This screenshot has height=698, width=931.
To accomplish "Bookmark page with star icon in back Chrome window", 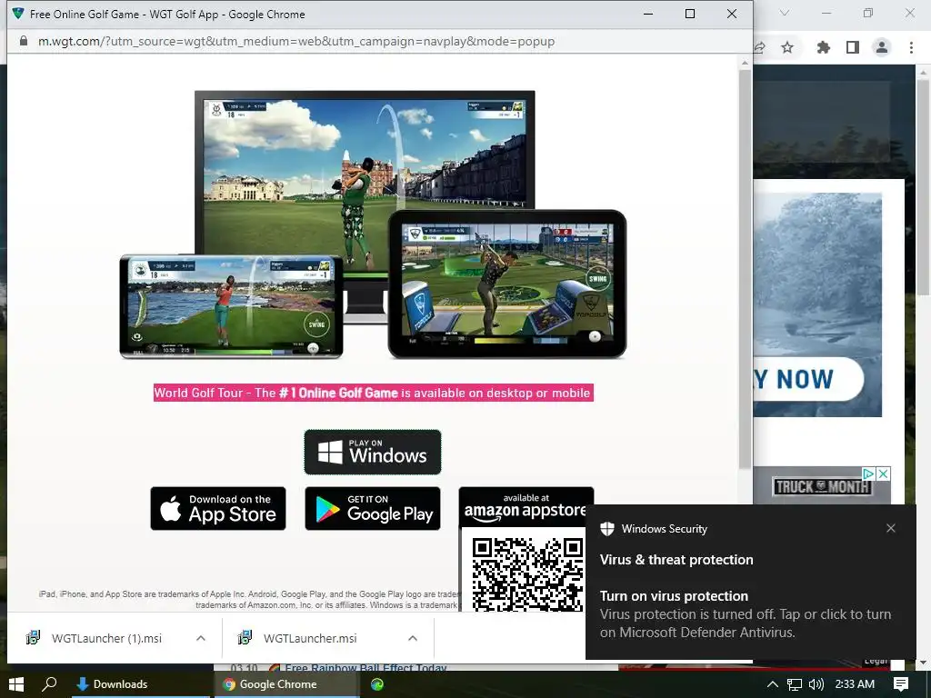I will [x=787, y=47].
